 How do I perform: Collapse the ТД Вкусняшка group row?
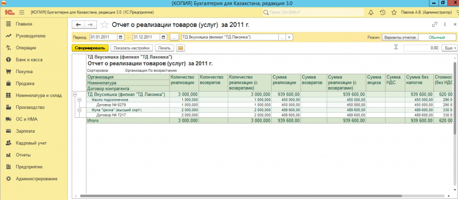(x=75, y=95)
